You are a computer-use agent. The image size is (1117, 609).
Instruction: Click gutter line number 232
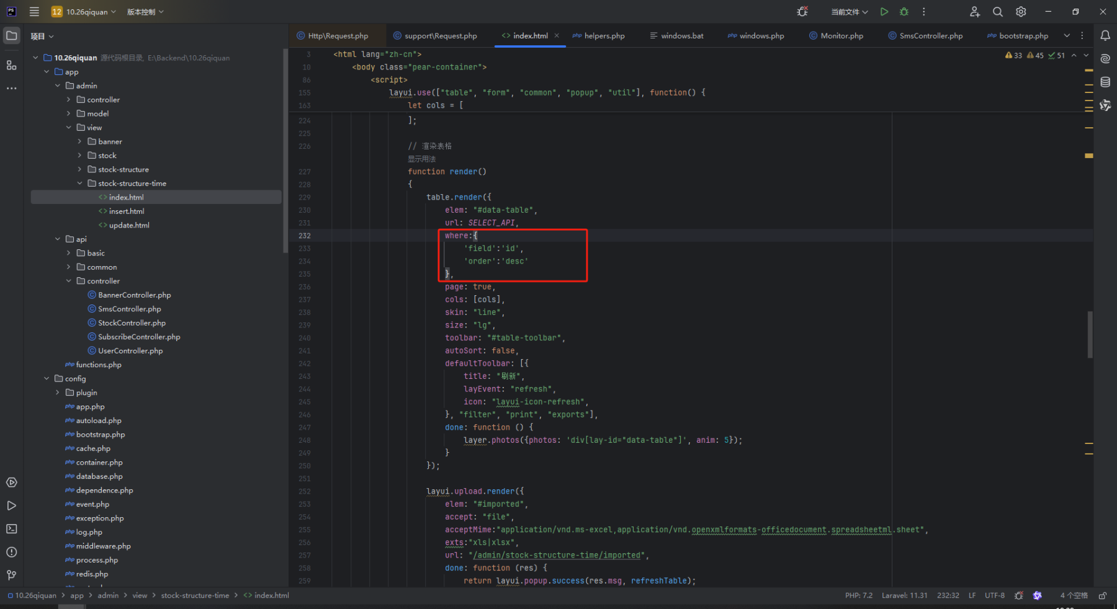pyautogui.click(x=304, y=236)
